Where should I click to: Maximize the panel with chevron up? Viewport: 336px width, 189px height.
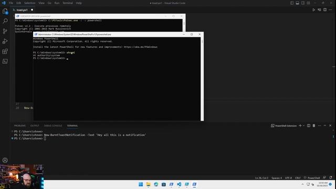(x=325, y=125)
